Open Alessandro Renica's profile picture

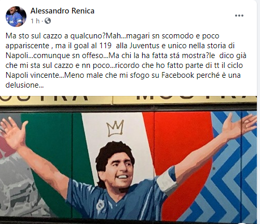[16, 16]
